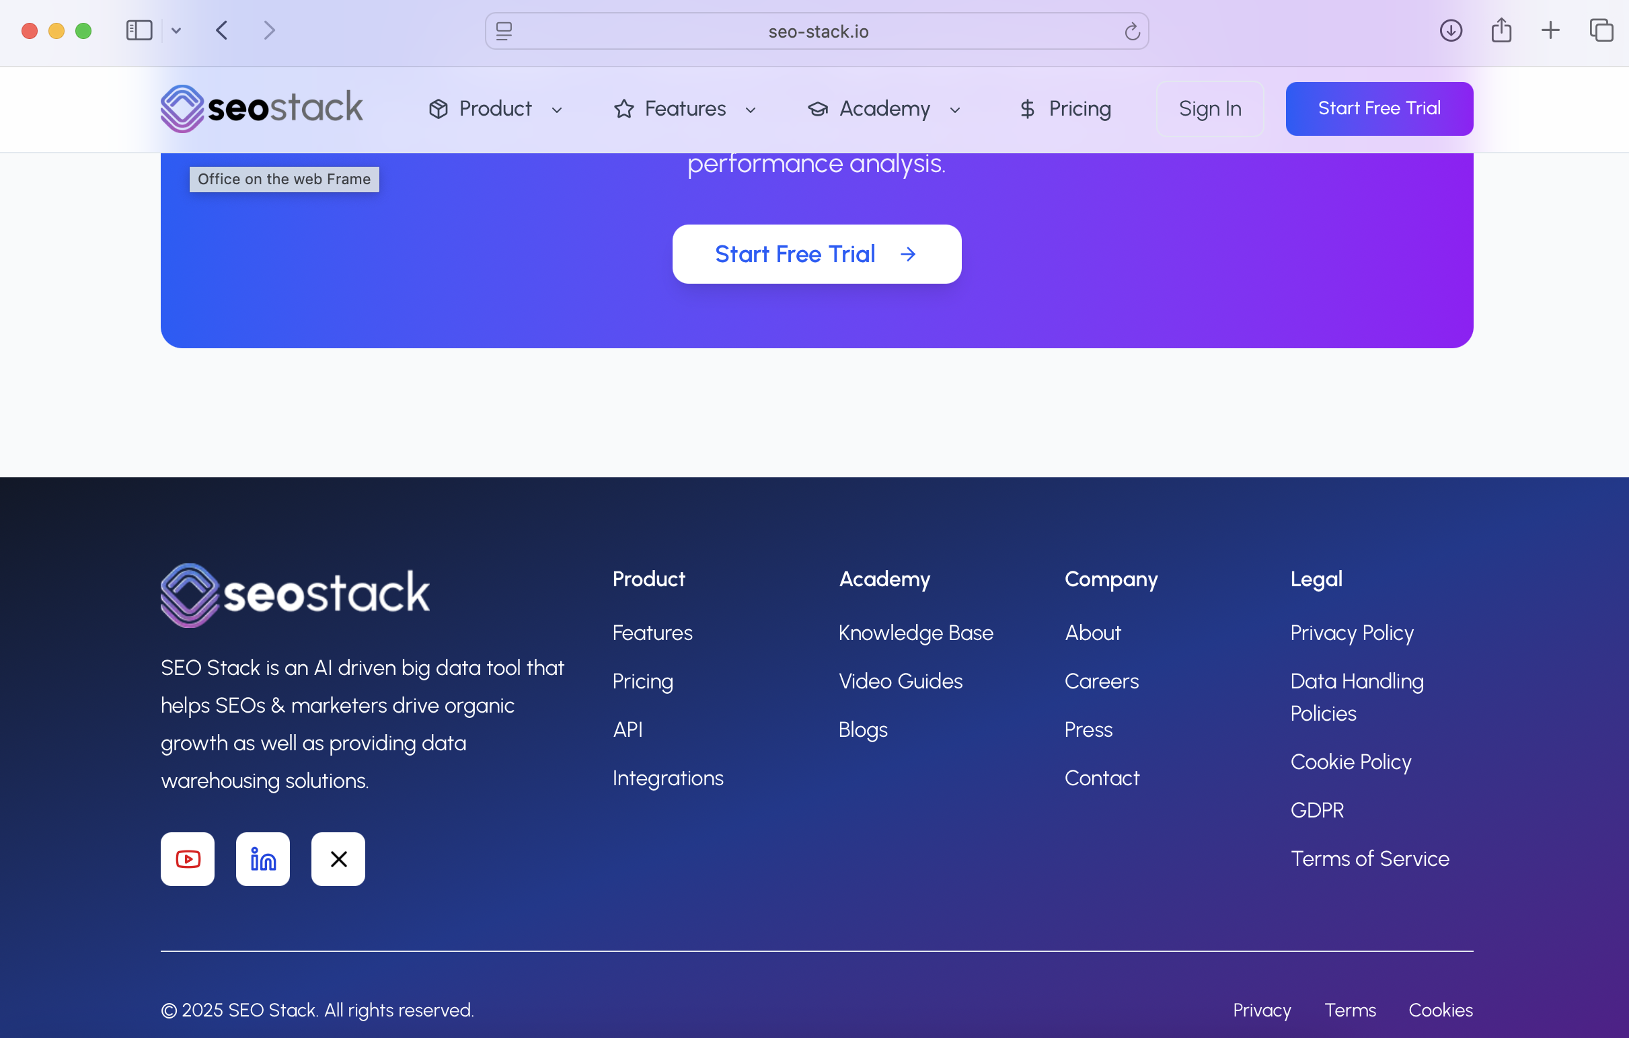Click the box icon beside Product
This screenshot has height=1038, width=1629.
click(439, 109)
